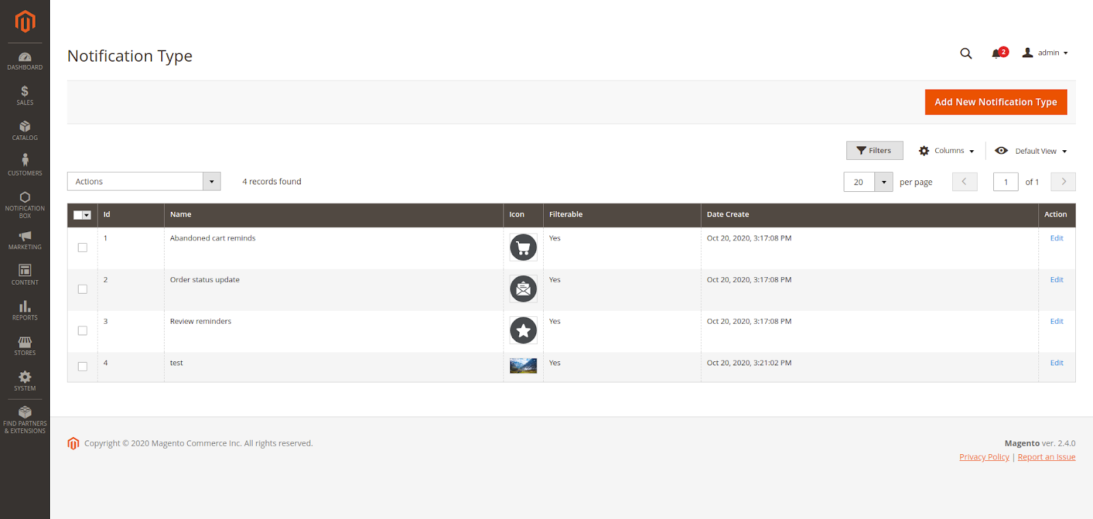Click the 'Order status update' name cell
1093x519 pixels.
pyautogui.click(x=205, y=280)
